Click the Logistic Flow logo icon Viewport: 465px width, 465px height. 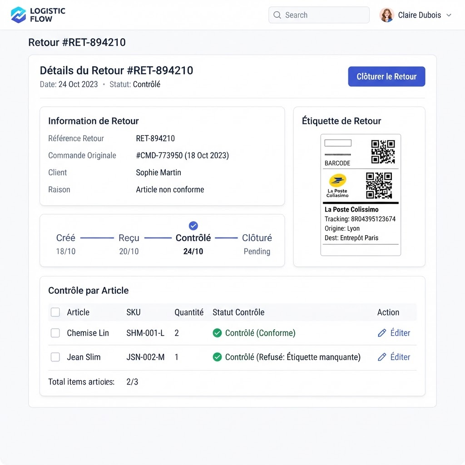pyautogui.click(x=18, y=15)
